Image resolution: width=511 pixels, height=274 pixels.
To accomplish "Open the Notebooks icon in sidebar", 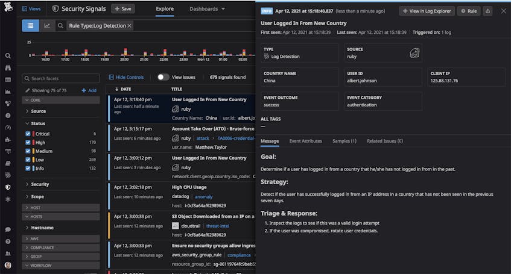I will click(8, 163).
